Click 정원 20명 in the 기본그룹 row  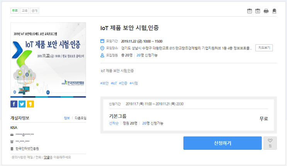[130, 124]
